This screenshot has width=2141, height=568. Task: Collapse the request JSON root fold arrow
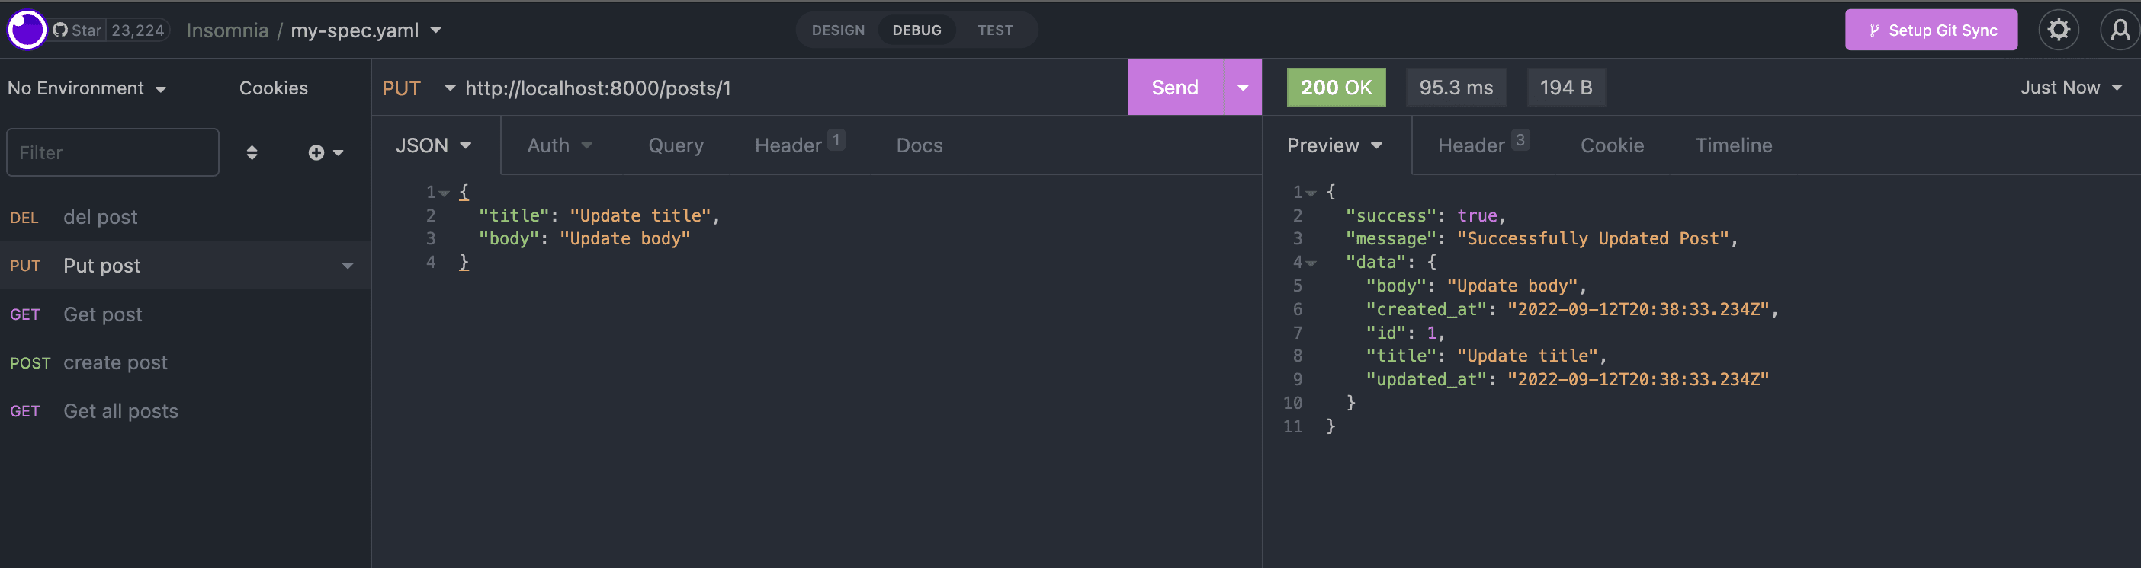point(445,193)
